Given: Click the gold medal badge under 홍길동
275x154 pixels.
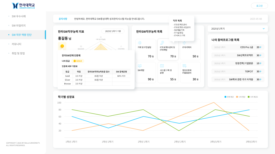Looking at the screenshot, I should 62,46.
